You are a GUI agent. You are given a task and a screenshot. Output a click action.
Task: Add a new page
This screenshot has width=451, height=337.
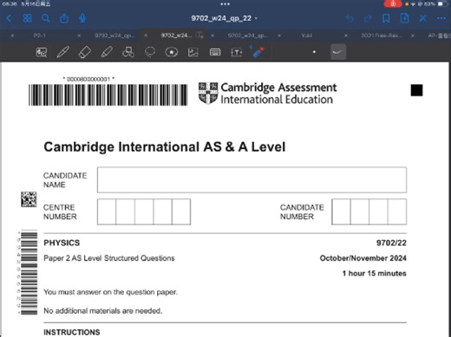[x=404, y=18]
